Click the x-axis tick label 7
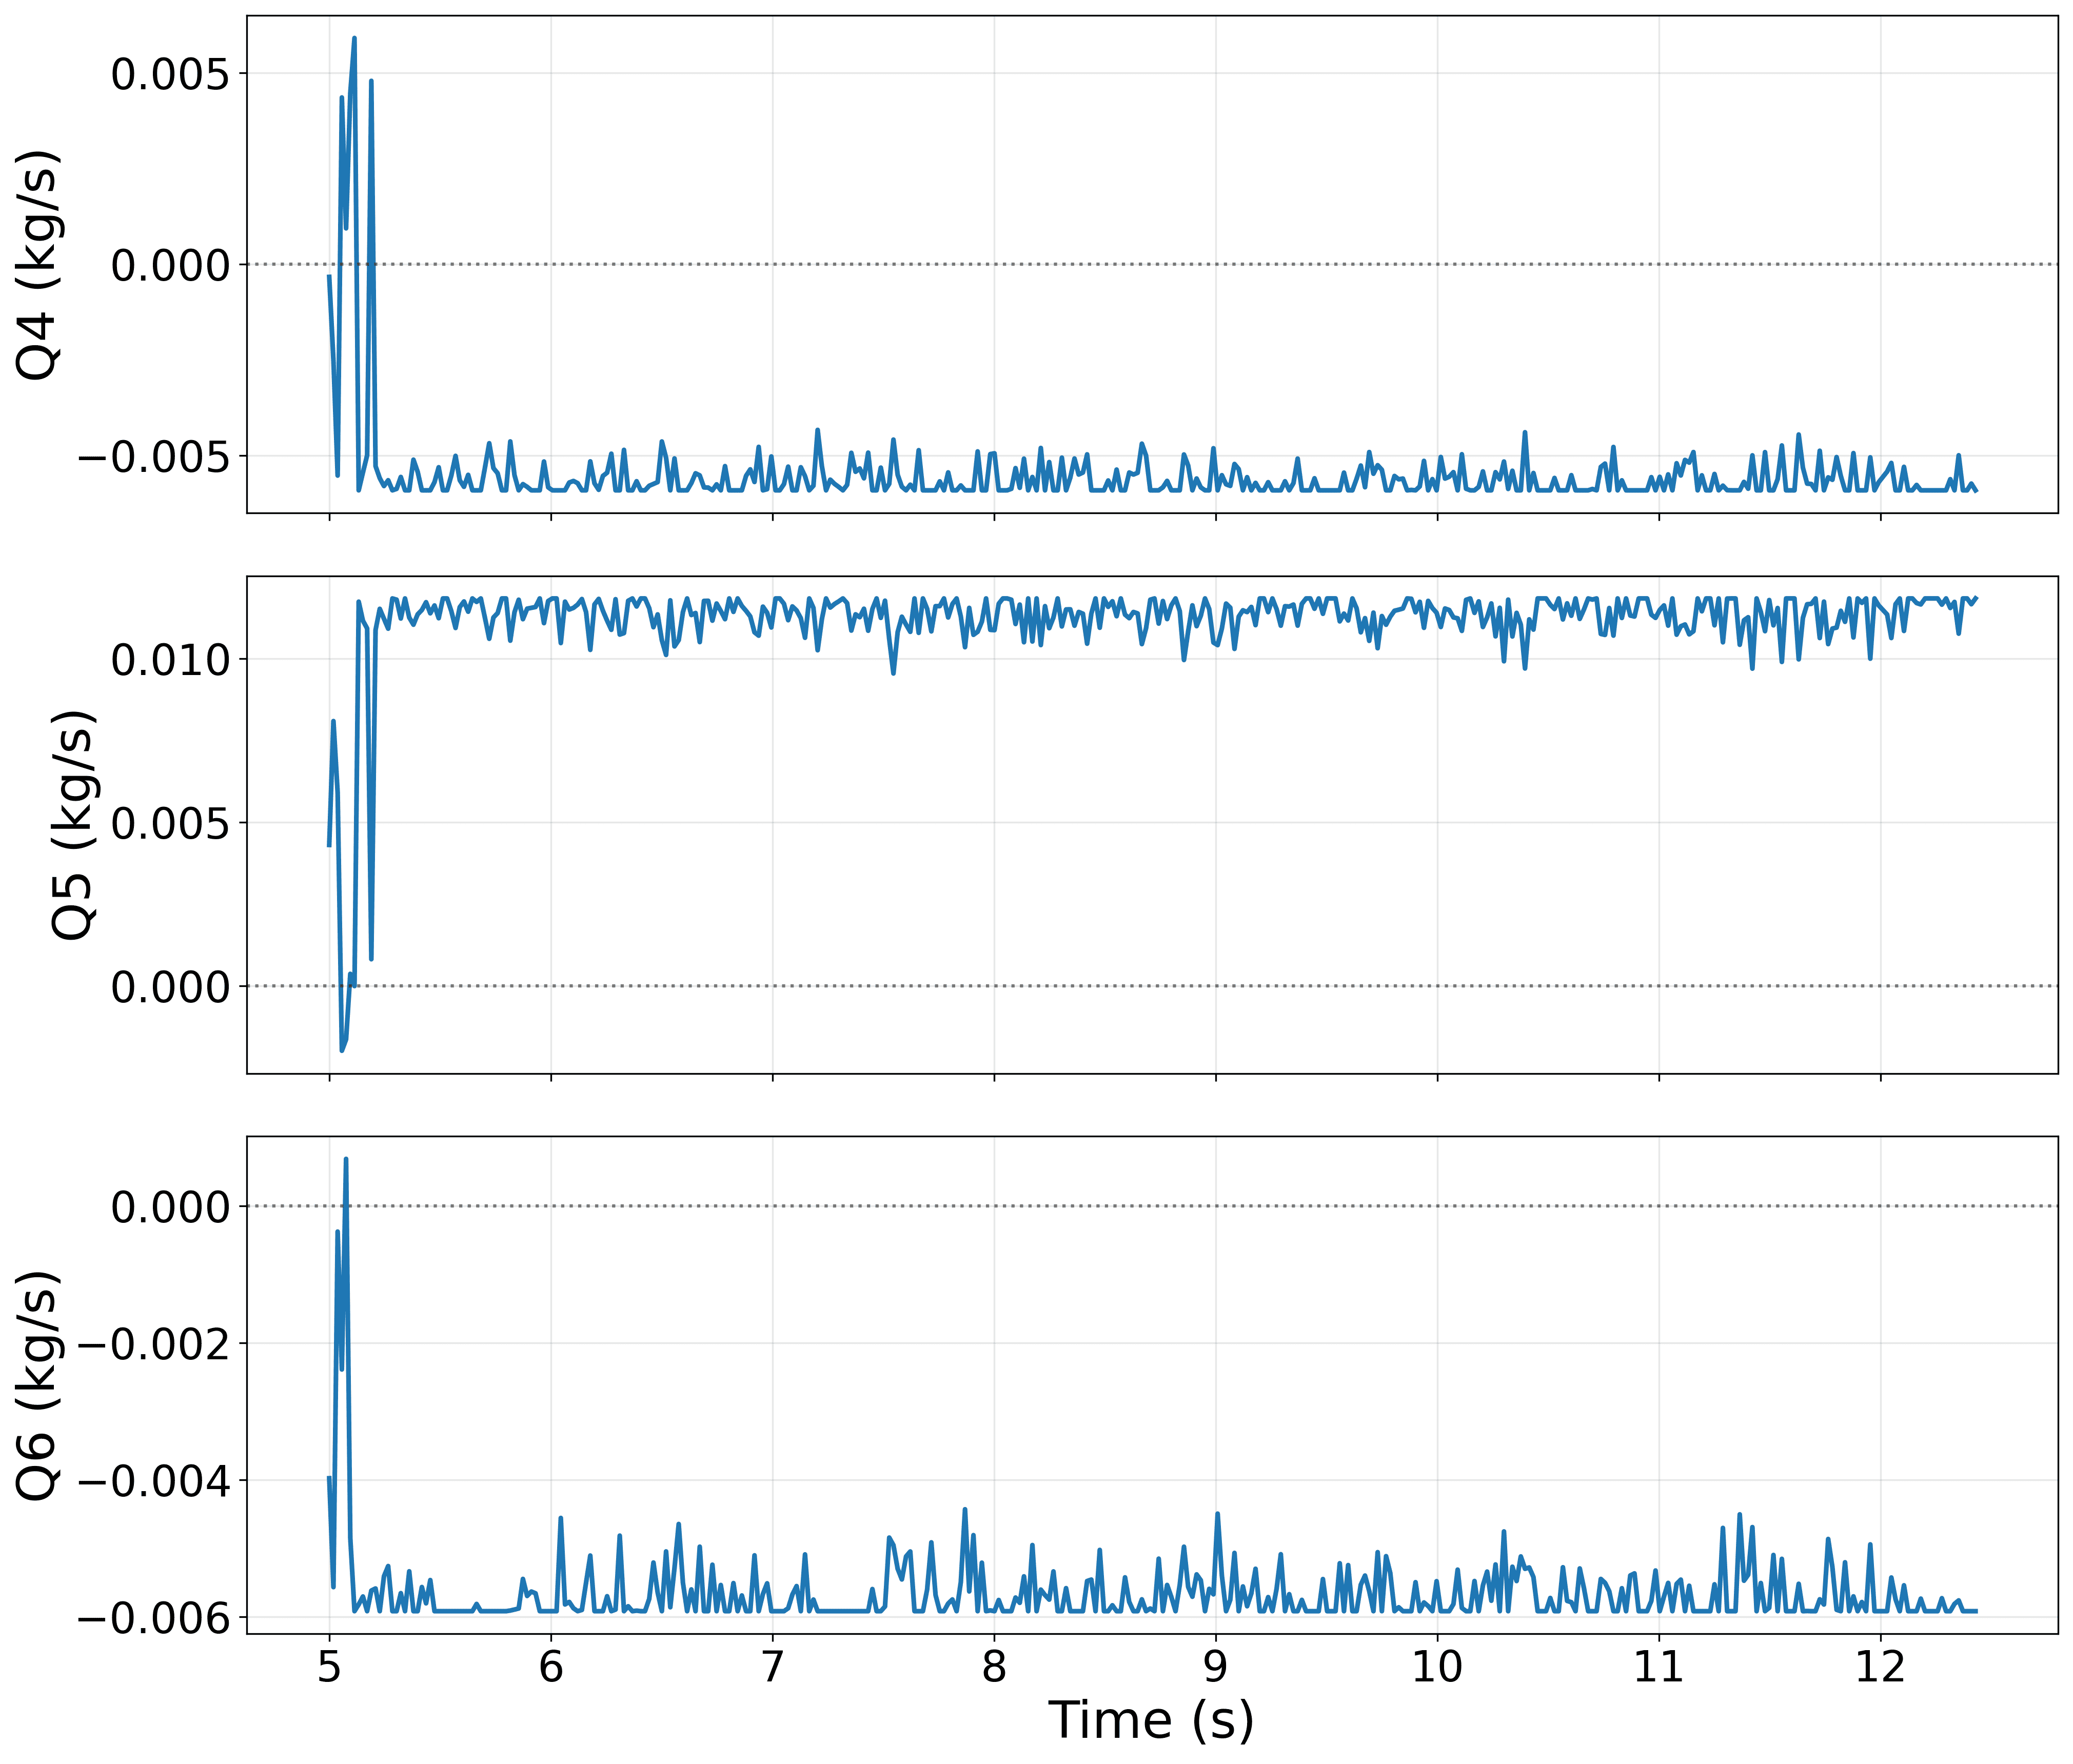 (x=772, y=1667)
